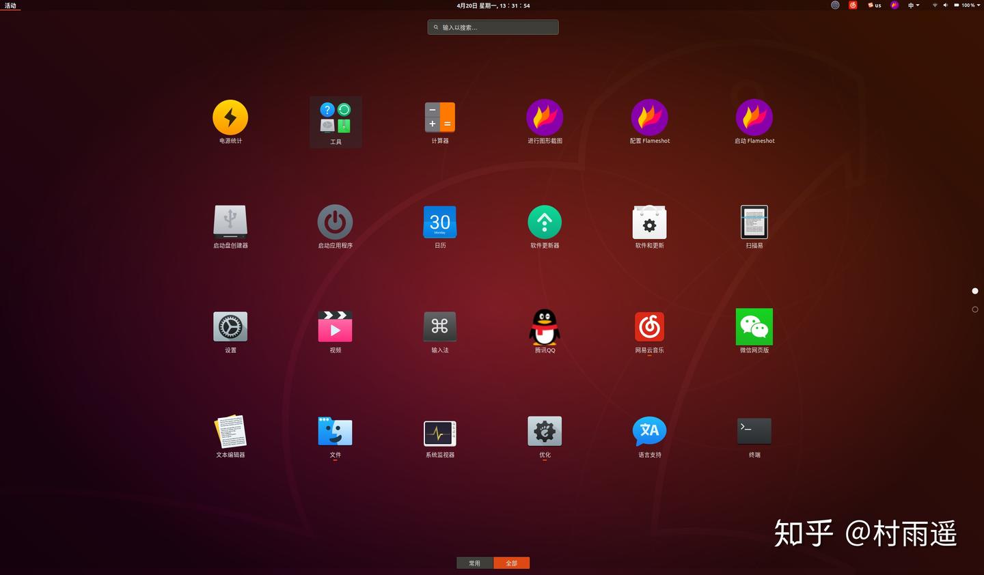Screen dimensions: 984x575
Task: Switch to the 常用 (frequent) tab
Action: click(x=474, y=563)
